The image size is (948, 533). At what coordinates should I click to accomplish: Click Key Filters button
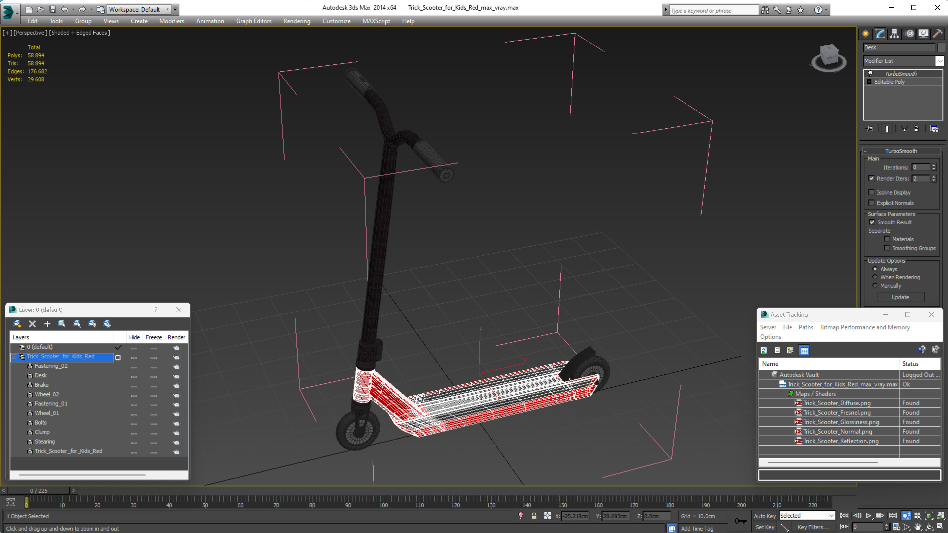[x=813, y=527]
